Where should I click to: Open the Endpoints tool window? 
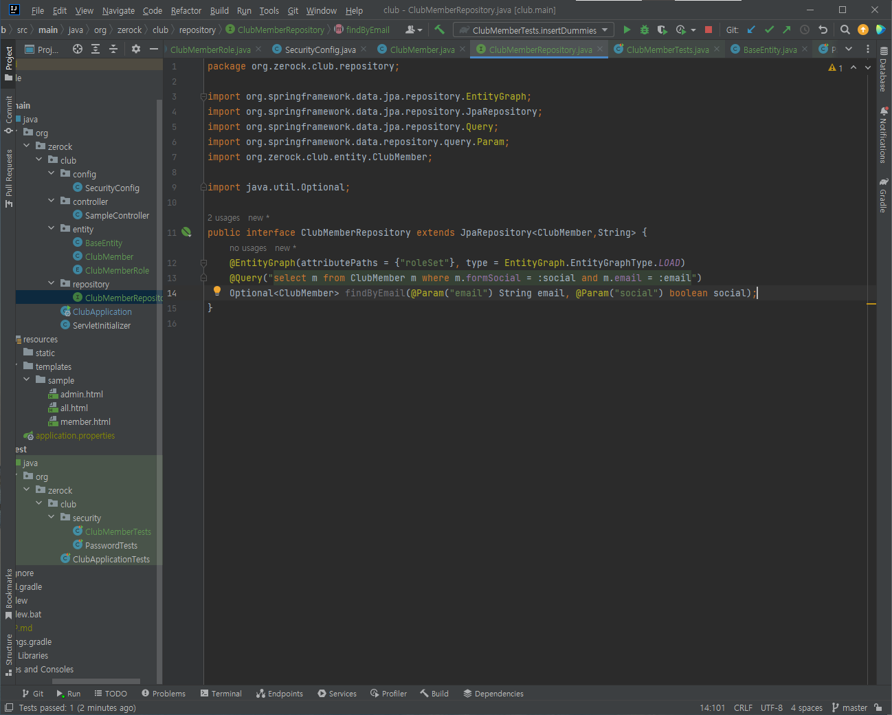[279, 694]
